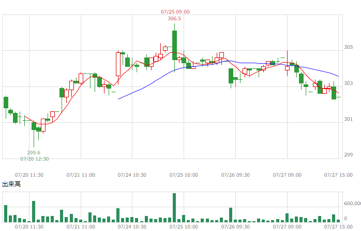Select the tallest volume bar in 出来高 chart
Image resolution: width=361 pixels, height=231 pixels.
click(174, 208)
